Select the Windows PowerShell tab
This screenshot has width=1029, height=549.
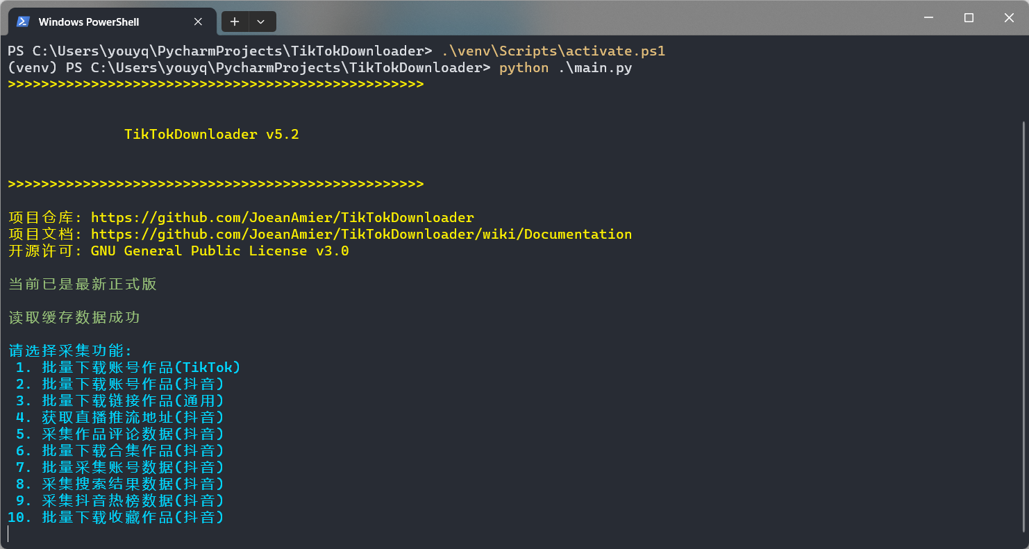[89, 22]
